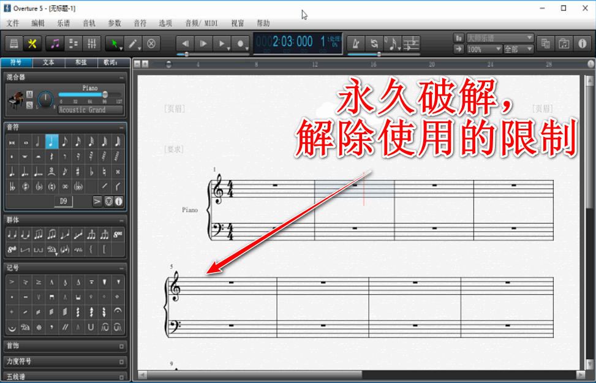Select the whole note in 音符 palette
This screenshot has width=596, height=383.
26,143
